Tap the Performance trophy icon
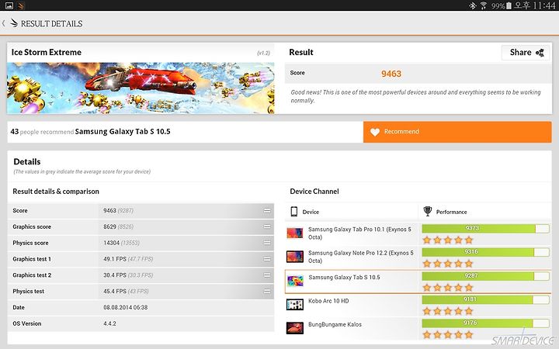The width and height of the screenshot is (559, 349). [x=428, y=211]
